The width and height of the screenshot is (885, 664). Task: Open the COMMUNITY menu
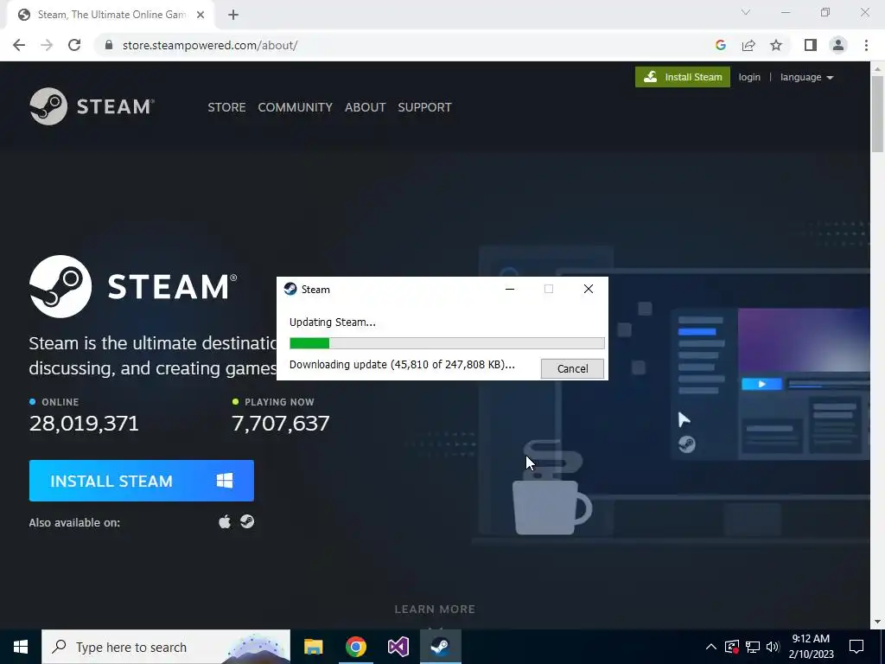pyautogui.click(x=296, y=107)
